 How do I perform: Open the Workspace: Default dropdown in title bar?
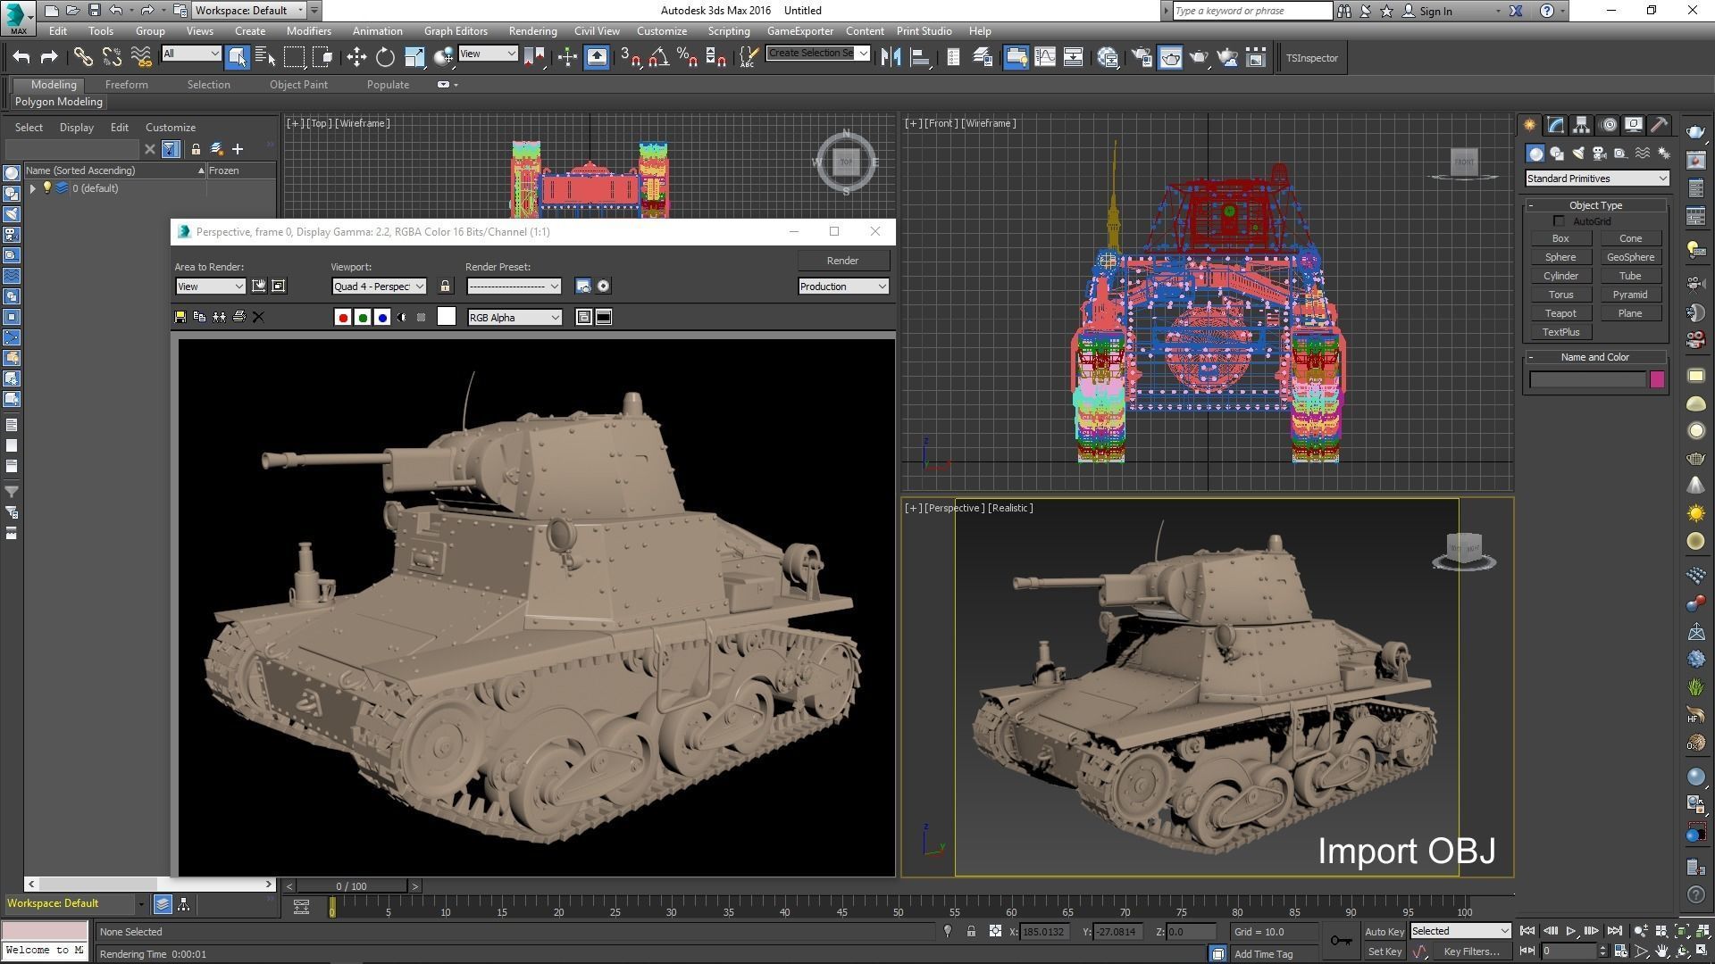click(250, 11)
